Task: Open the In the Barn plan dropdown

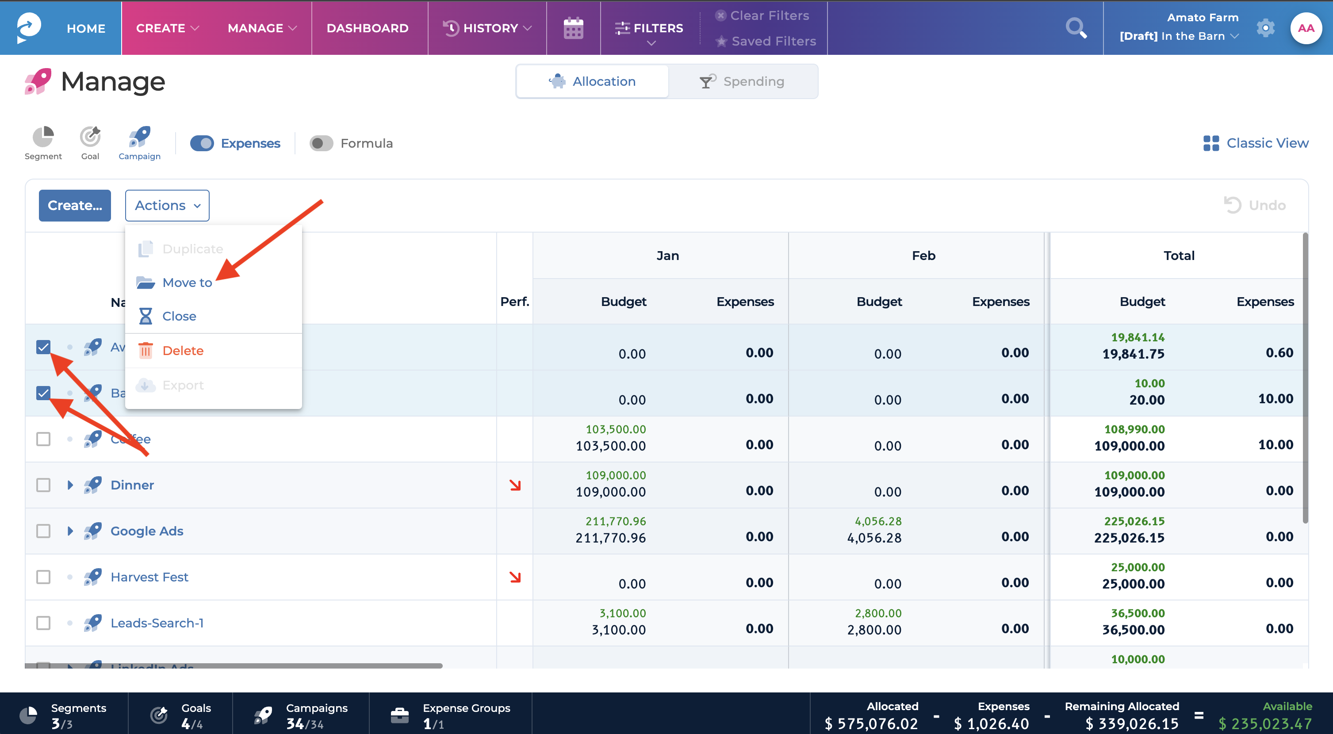Action: tap(1179, 36)
